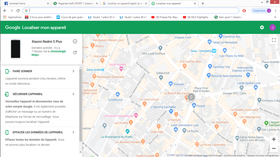Open bookmark Cours de grec gratuit
280x157 pixels.
[x=71, y=17]
